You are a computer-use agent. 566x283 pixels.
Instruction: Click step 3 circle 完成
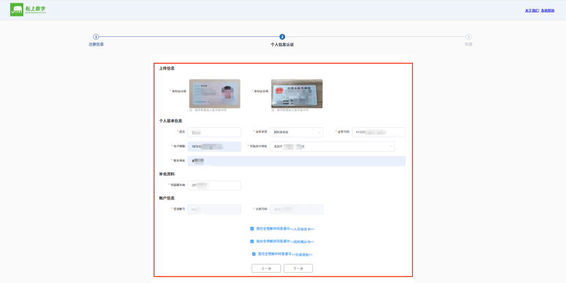(x=468, y=37)
